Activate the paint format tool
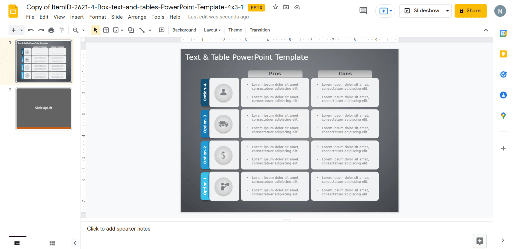The height and width of the screenshot is (249, 513). [x=62, y=30]
